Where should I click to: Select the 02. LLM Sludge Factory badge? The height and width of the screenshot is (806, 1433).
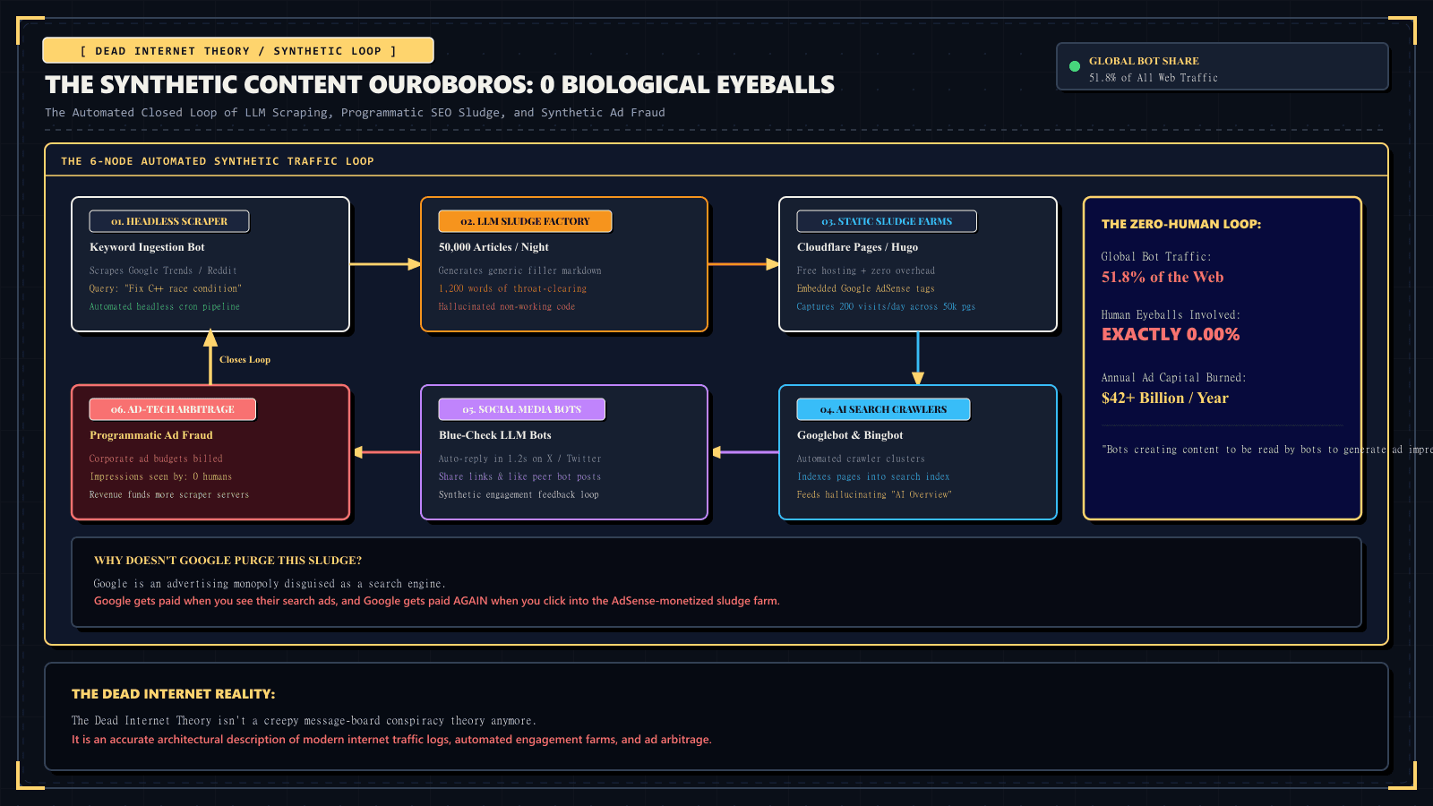tap(525, 221)
